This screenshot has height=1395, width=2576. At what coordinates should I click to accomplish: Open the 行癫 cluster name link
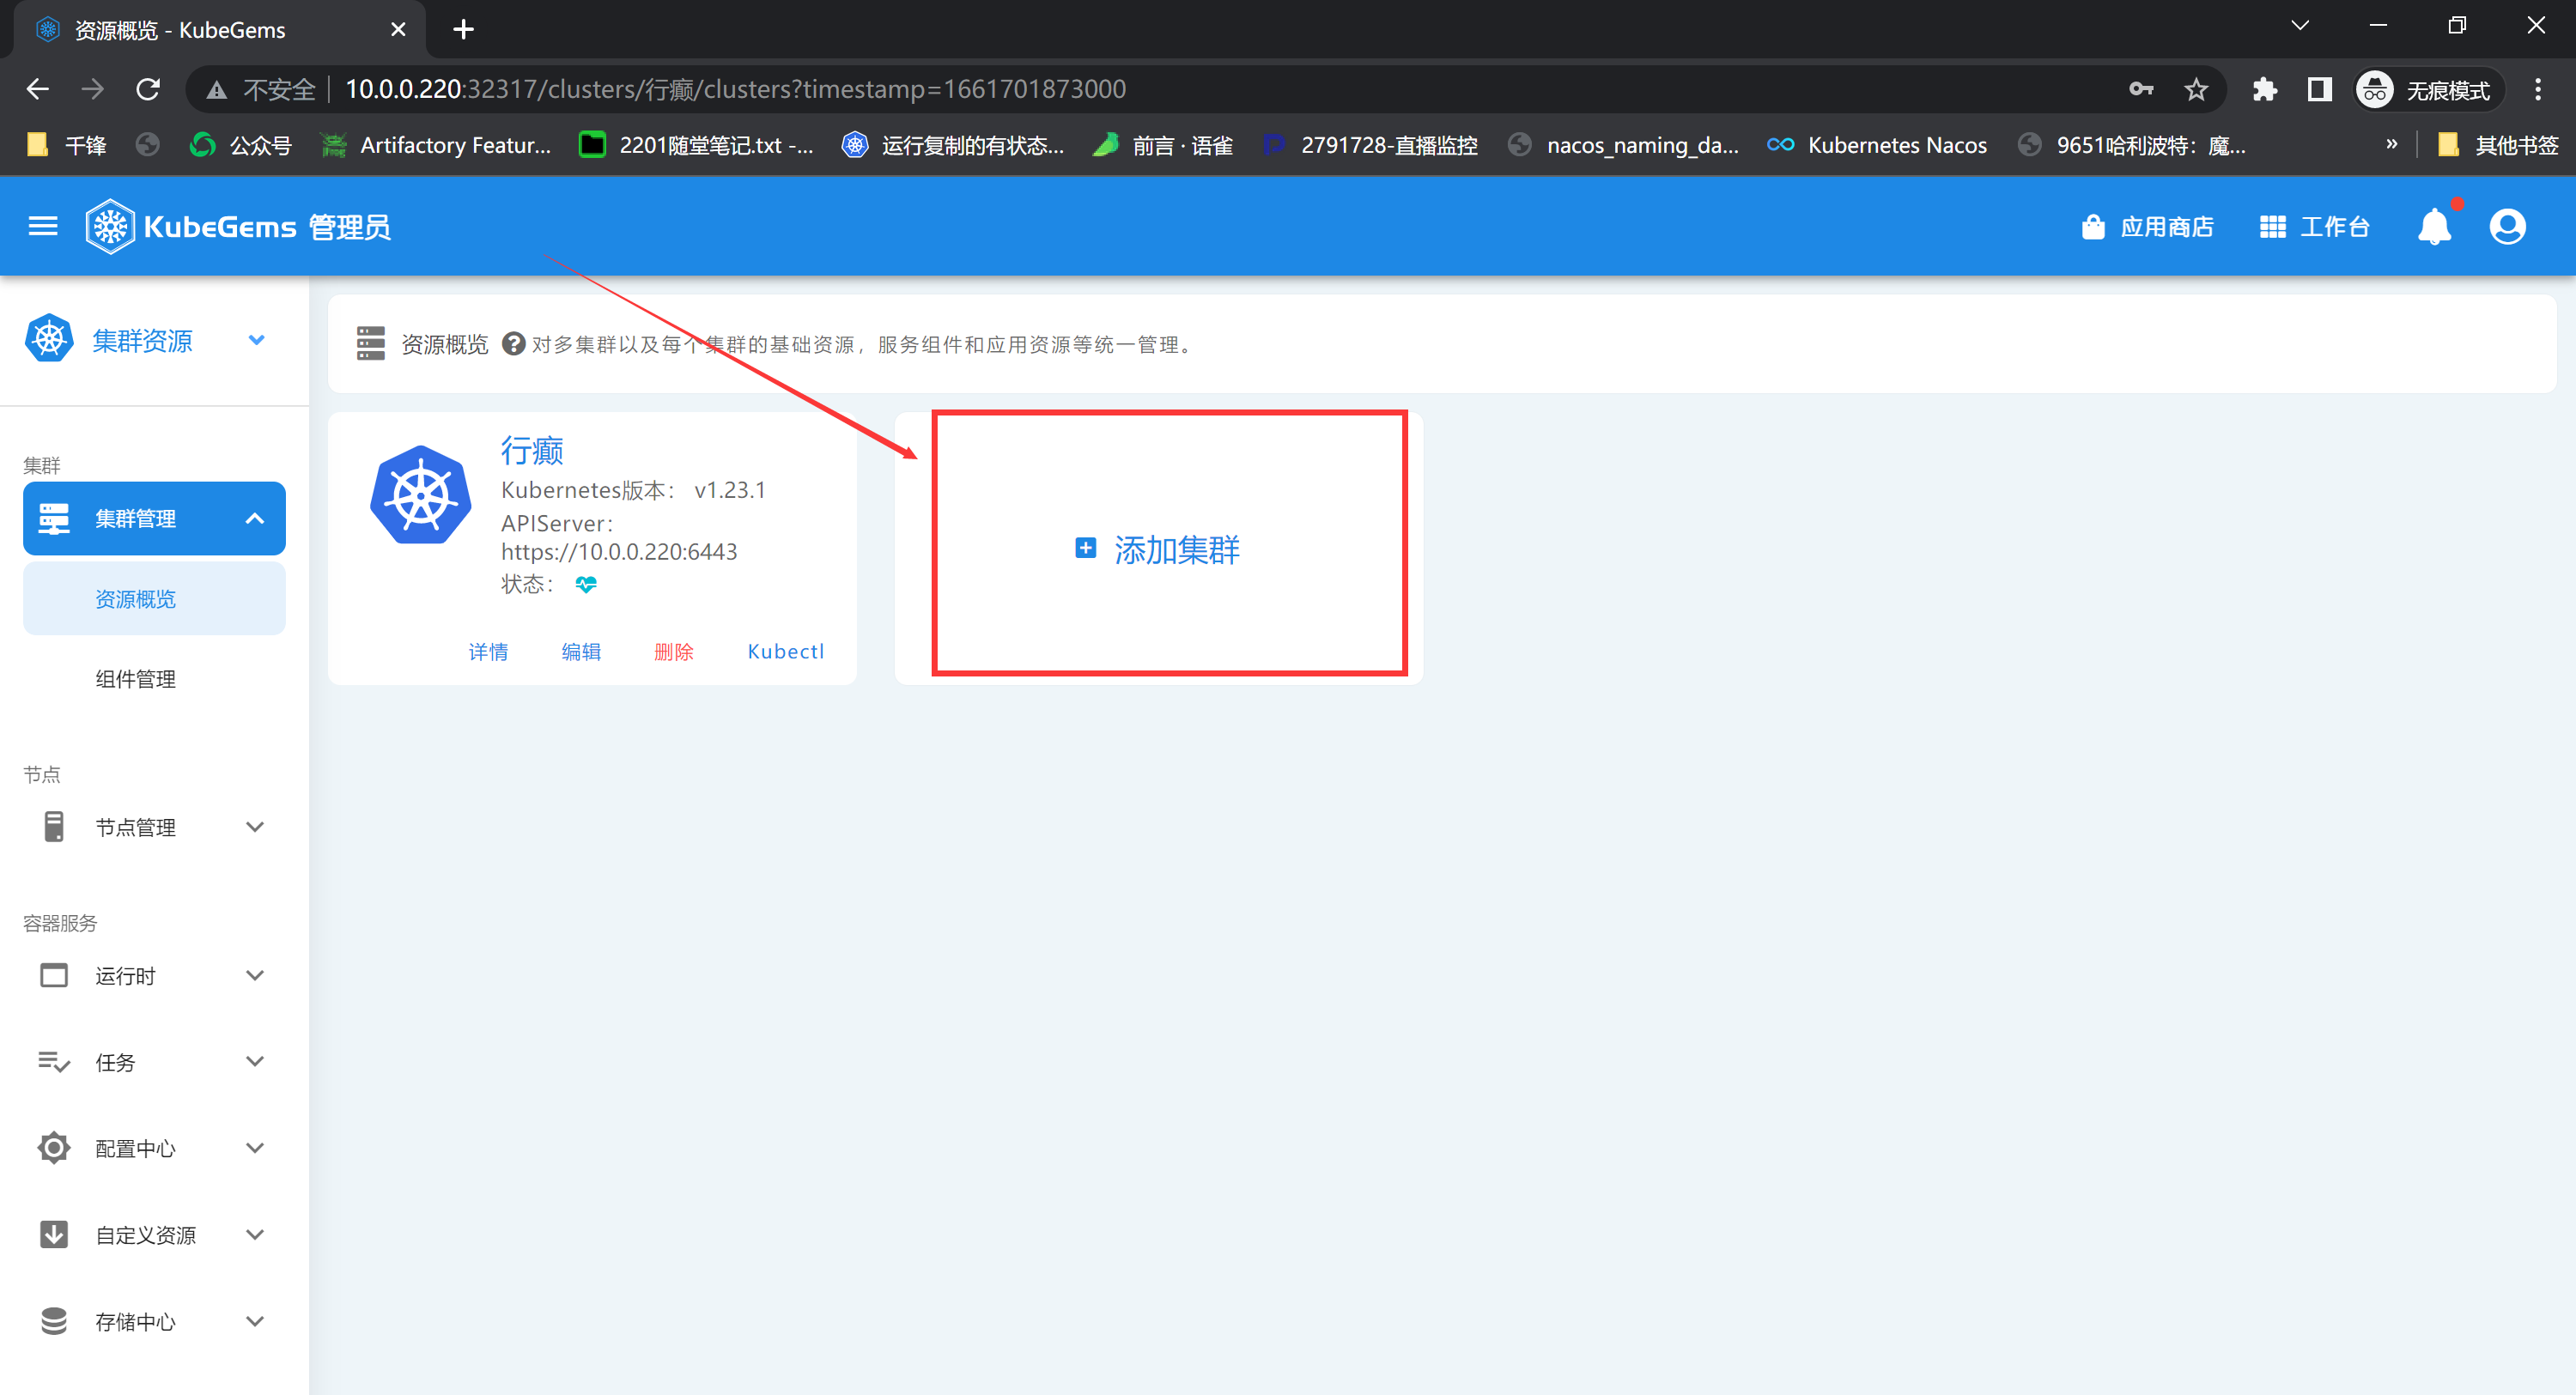click(532, 450)
